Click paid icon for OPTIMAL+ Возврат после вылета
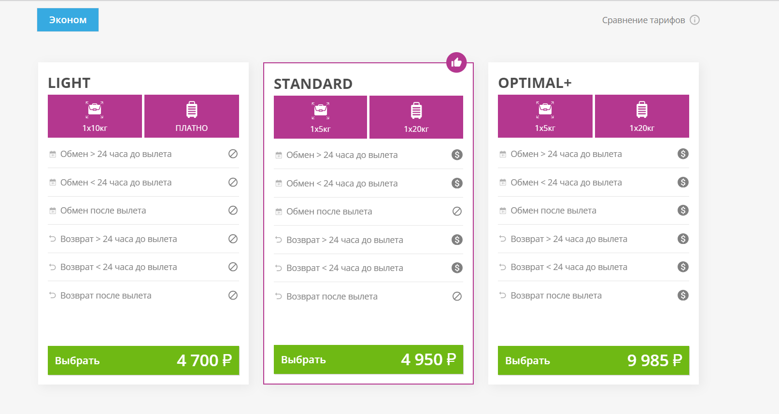This screenshot has width=779, height=414. [x=683, y=295]
